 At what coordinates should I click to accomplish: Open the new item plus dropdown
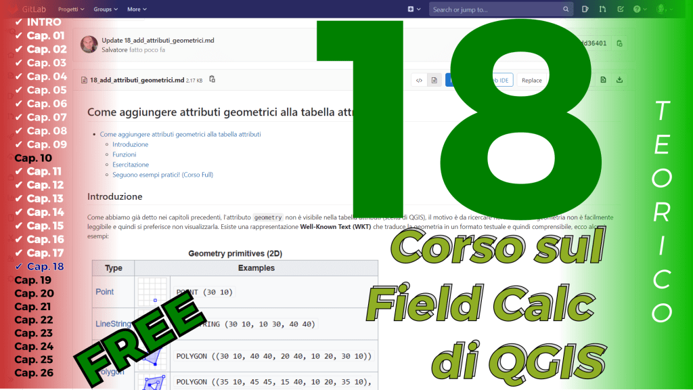(414, 9)
